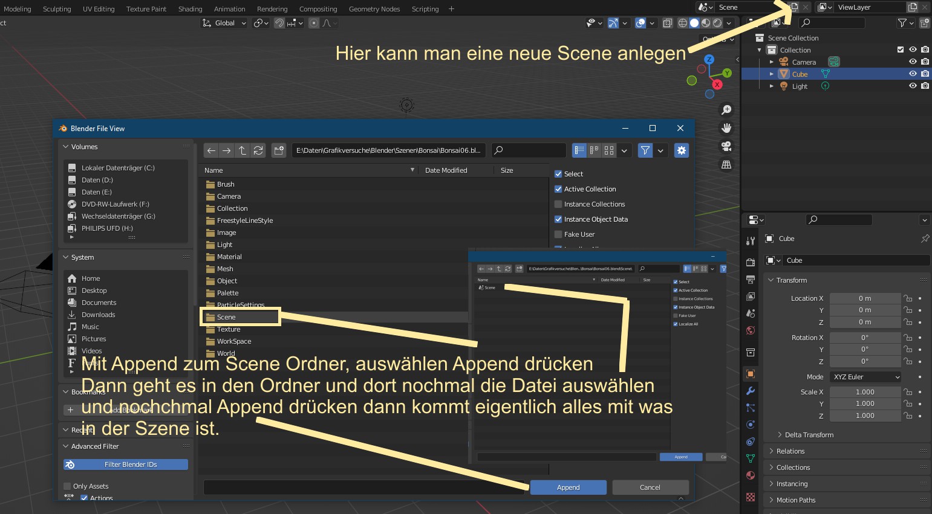The width and height of the screenshot is (932, 514).
Task: Exclude Collection from view layer checkbox
Action: [x=901, y=50]
